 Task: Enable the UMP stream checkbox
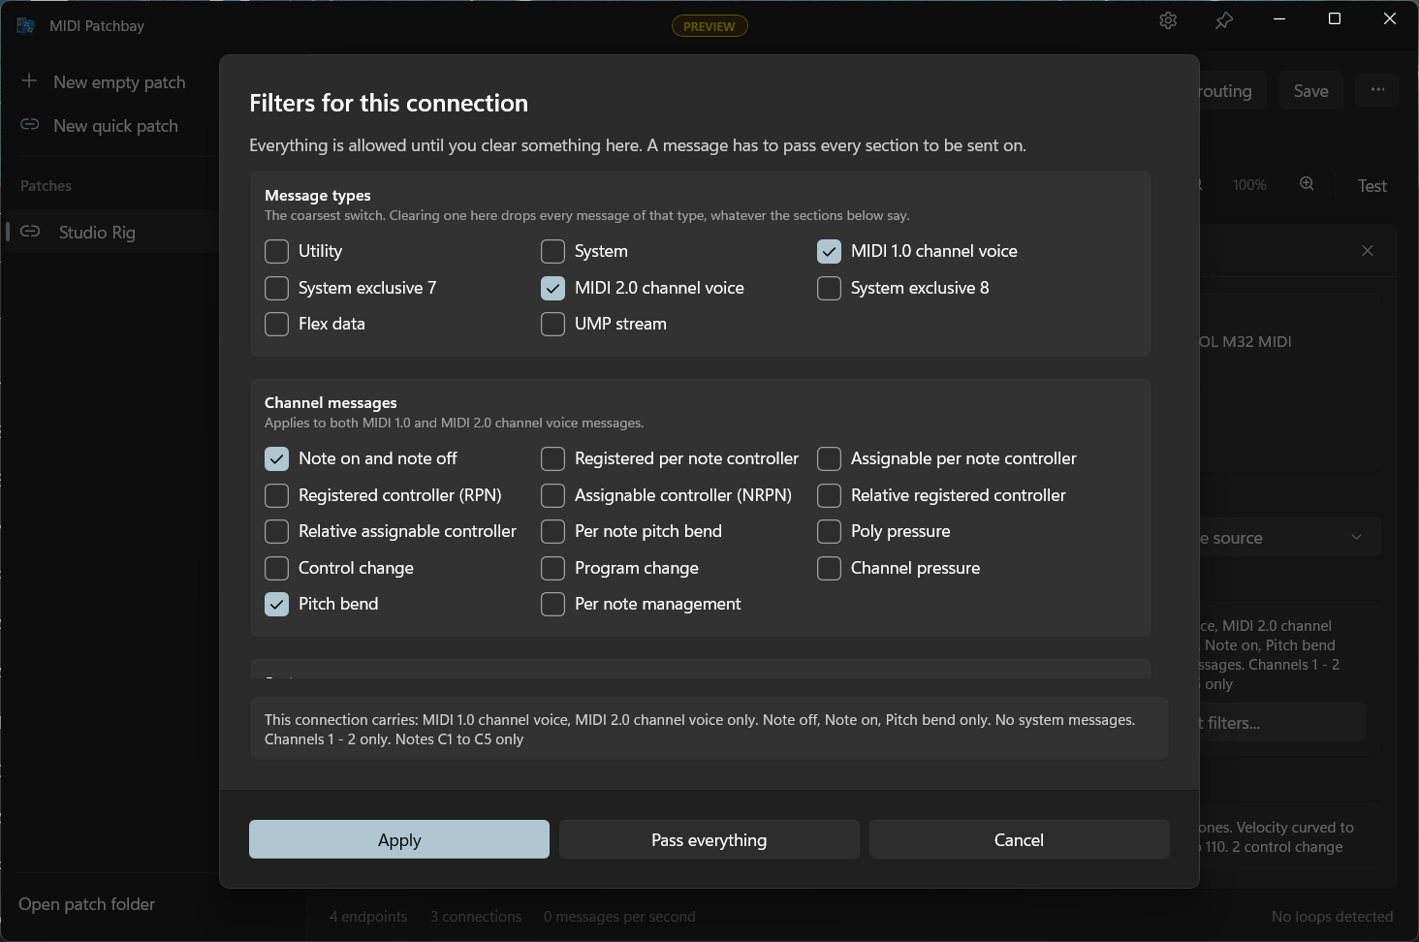553,324
